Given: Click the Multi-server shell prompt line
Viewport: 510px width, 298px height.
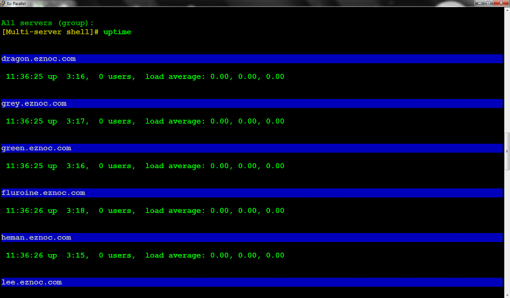Looking at the screenshot, I should [x=67, y=32].
